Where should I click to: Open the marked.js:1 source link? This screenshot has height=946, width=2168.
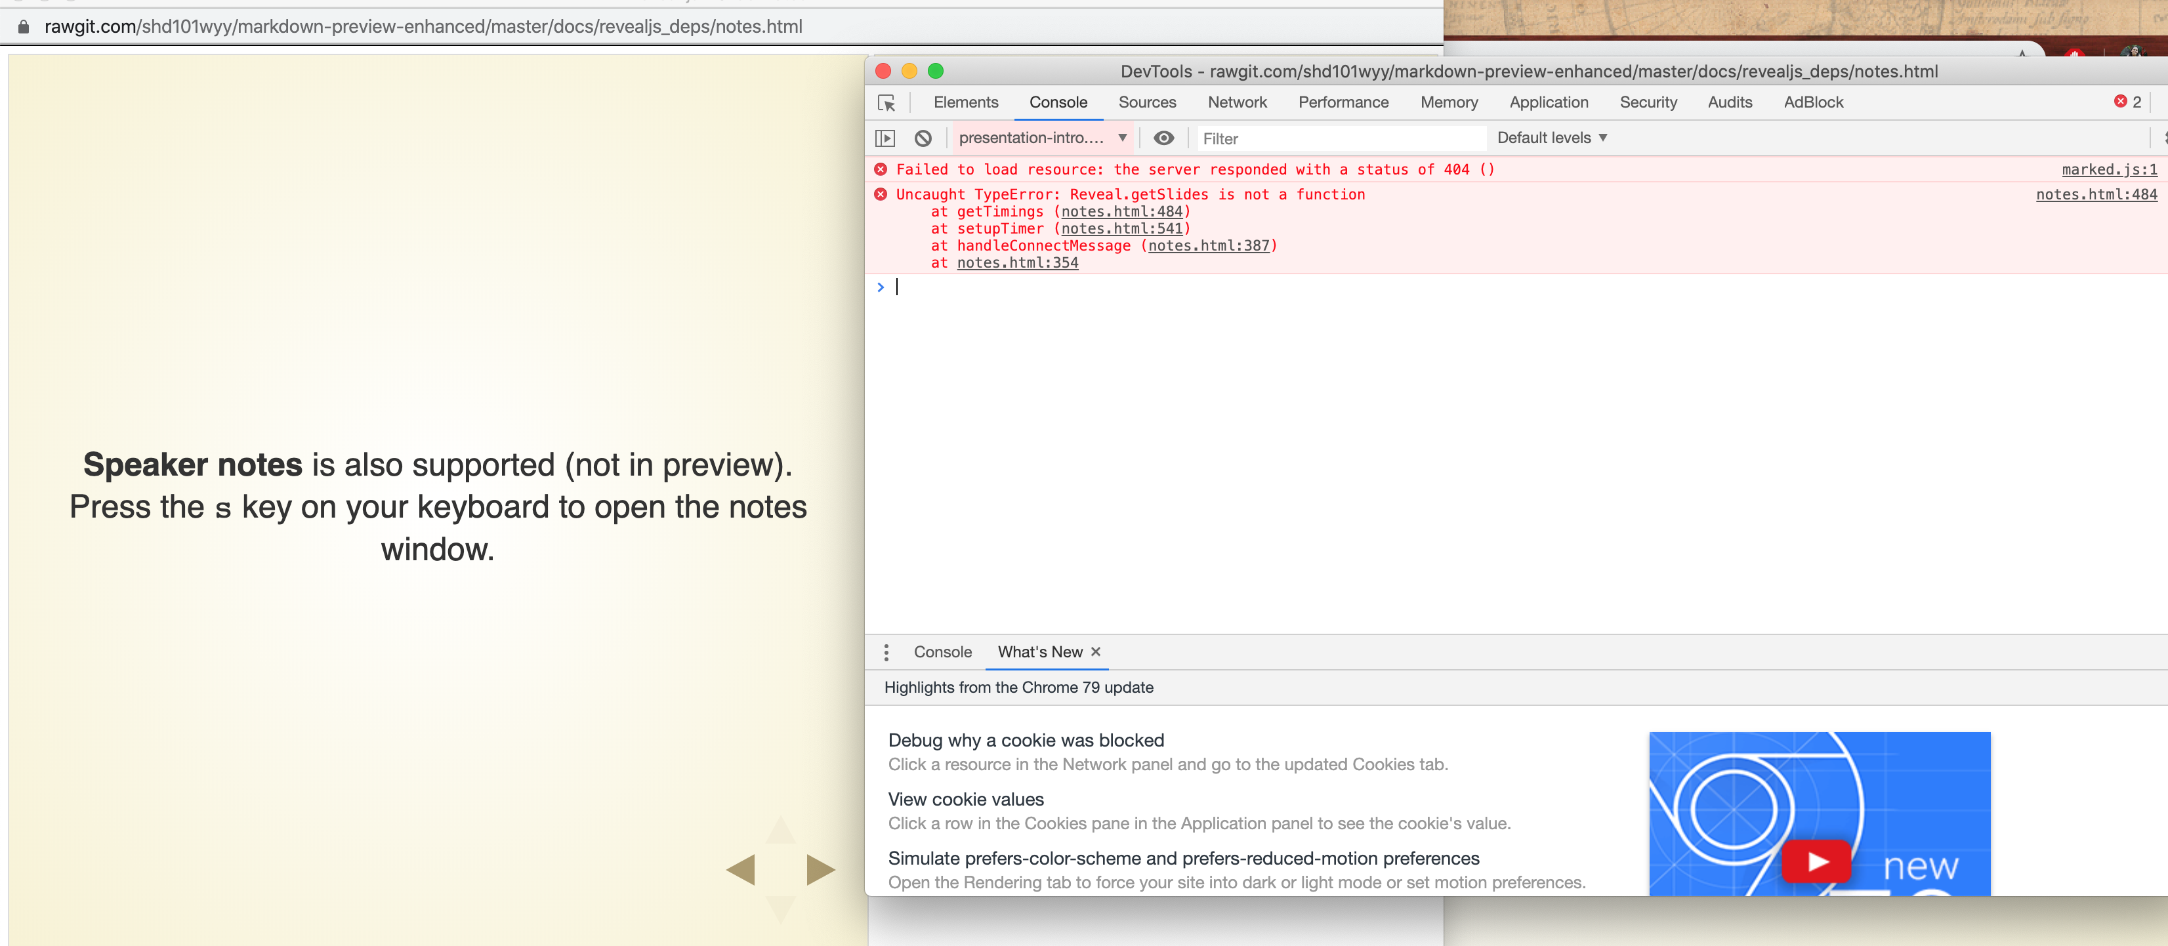tap(2108, 169)
